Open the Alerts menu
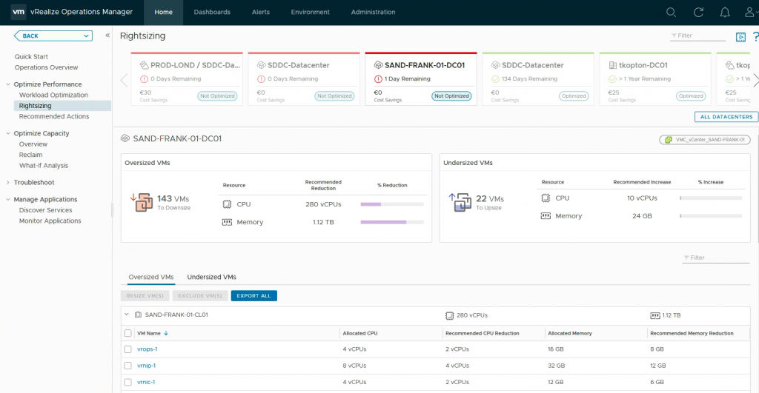 260,12
